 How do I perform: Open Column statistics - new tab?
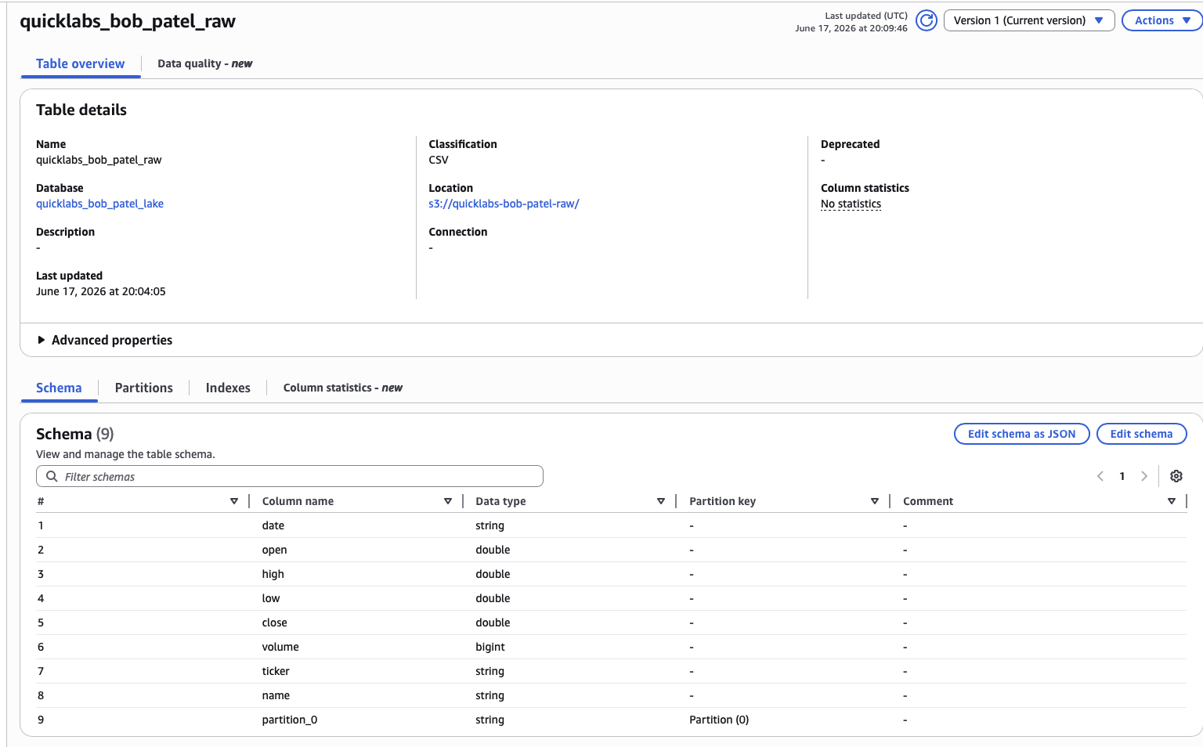point(342,388)
